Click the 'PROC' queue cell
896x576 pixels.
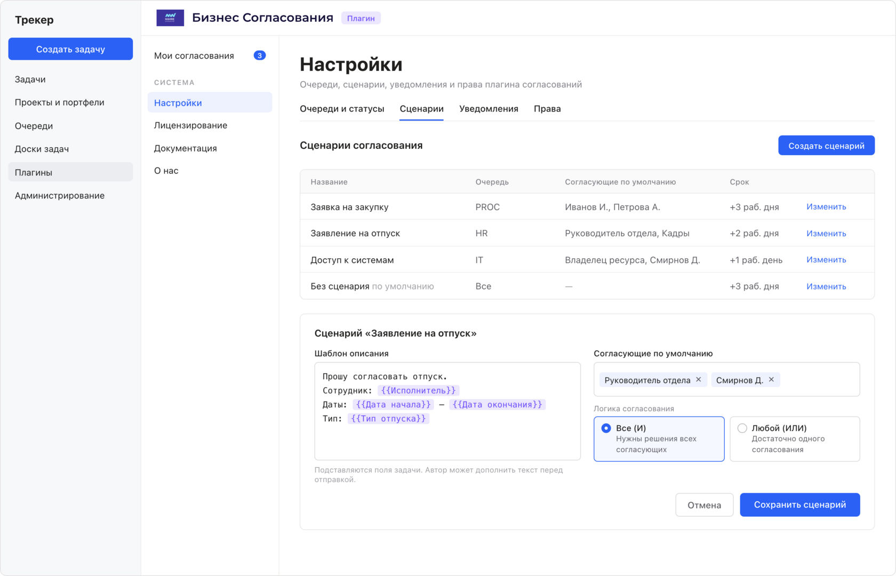point(487,207)
